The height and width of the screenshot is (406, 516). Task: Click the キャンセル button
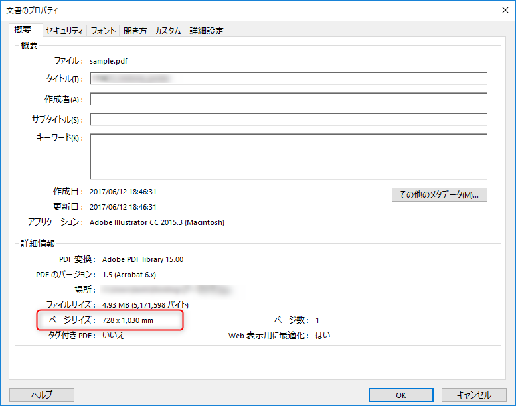[473, 395]
